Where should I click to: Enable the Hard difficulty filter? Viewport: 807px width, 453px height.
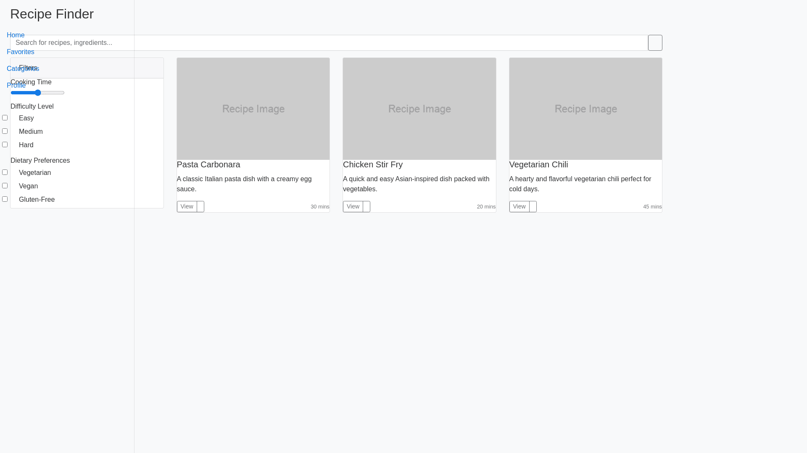[x=5, y=145]
